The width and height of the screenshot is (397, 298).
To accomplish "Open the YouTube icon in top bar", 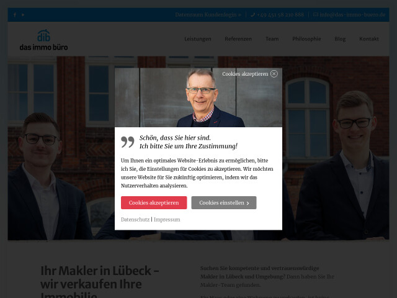I will coord(23,15).
